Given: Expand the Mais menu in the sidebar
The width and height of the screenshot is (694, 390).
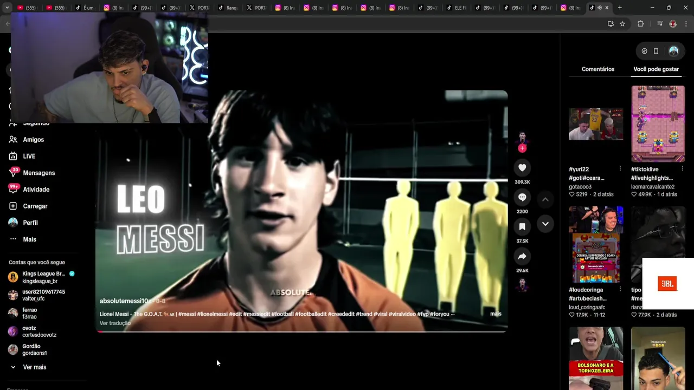Looking at the screenshot, I should click(x=29, y=239).
